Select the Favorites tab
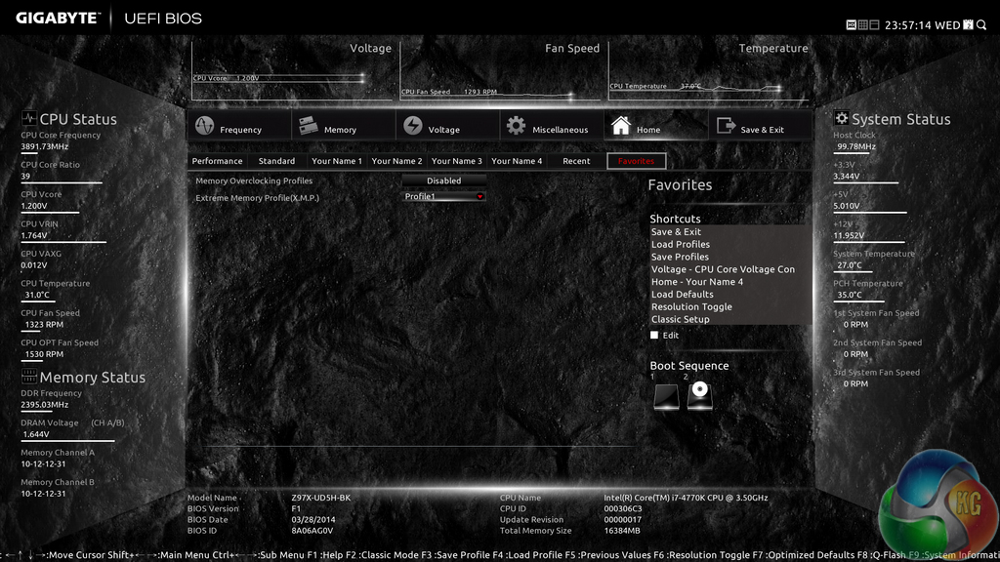This screenshot has width=1000, height=562. (x=637, y=161)
